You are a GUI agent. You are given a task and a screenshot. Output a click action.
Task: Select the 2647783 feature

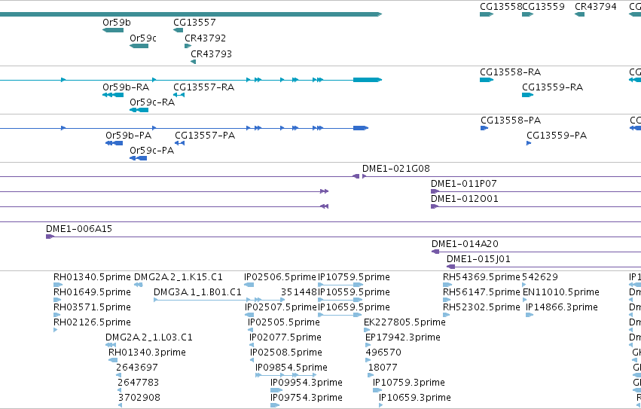pos(119,390)
